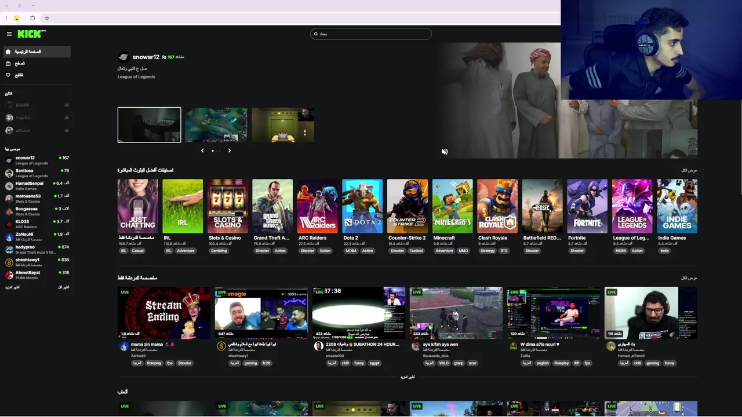Filter by Roleplay tag under mama zin mama
This screenshot has width=742, height=417.
click(x=154, y=363)
